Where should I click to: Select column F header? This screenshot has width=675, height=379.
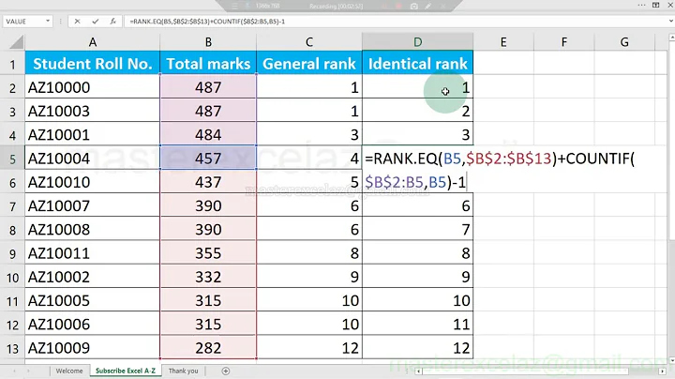coord(564,42)
